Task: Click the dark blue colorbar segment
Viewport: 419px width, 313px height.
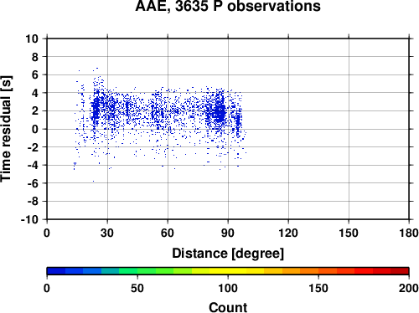Action: tap(56, 271)
